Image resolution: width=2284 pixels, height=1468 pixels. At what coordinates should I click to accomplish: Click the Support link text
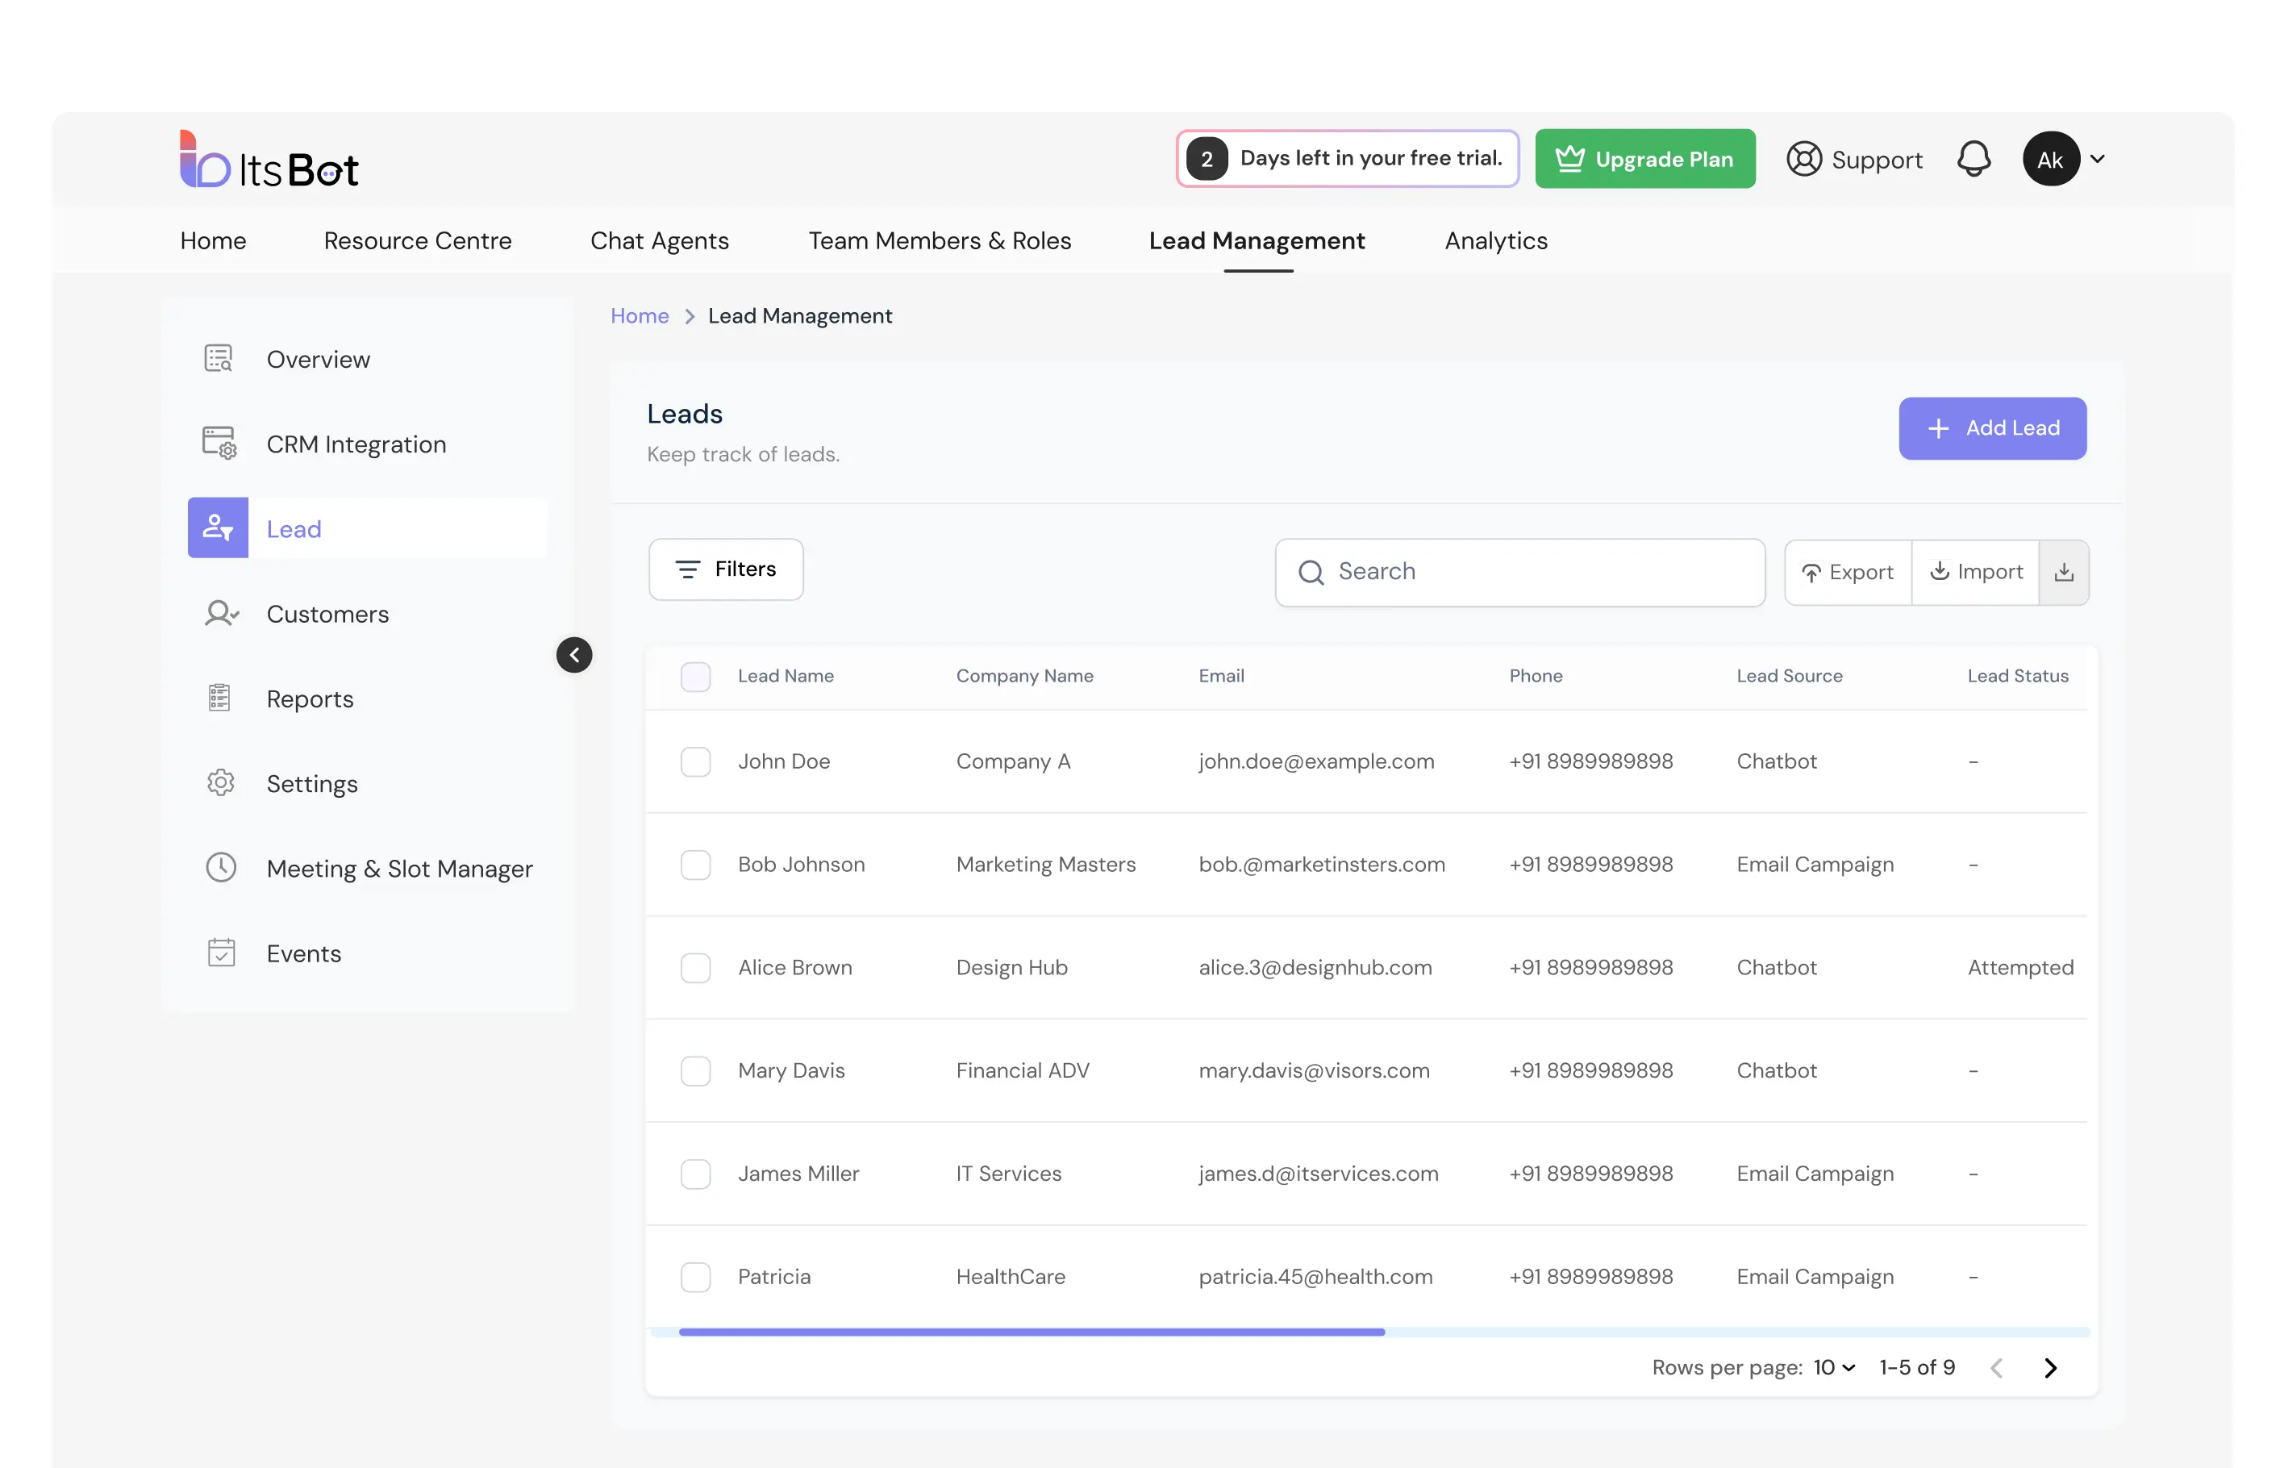tap(1876, 161)
